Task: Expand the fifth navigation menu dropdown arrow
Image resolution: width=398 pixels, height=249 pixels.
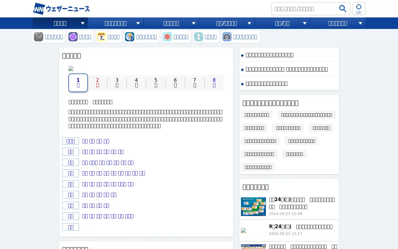Action: click(305, 23)
